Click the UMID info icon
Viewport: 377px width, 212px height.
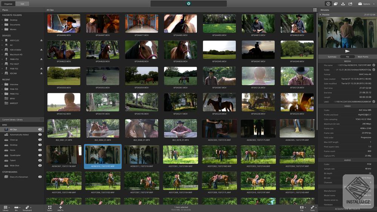374,102
